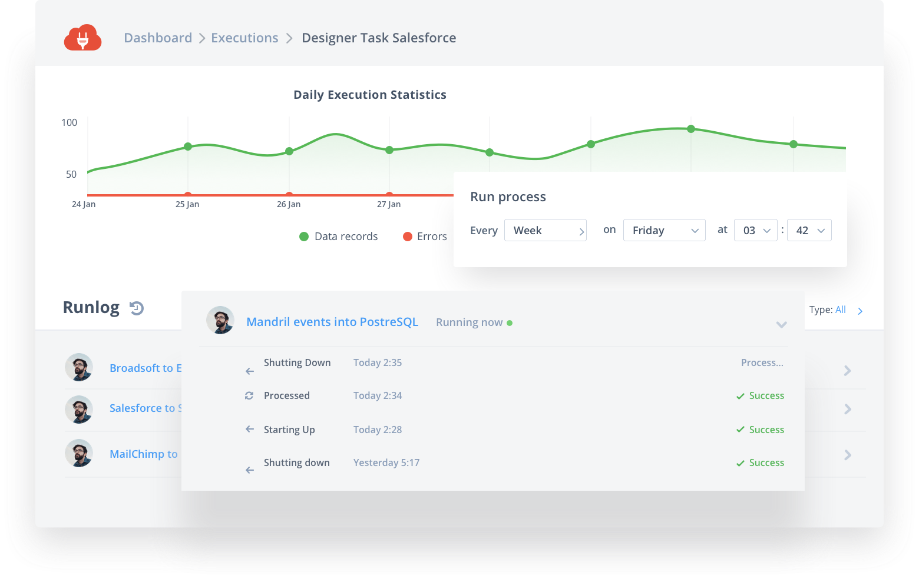Viewport: 919px width, 579px height.
Task: Click the Daily Execution Statistics title
Action: point(370,95)
